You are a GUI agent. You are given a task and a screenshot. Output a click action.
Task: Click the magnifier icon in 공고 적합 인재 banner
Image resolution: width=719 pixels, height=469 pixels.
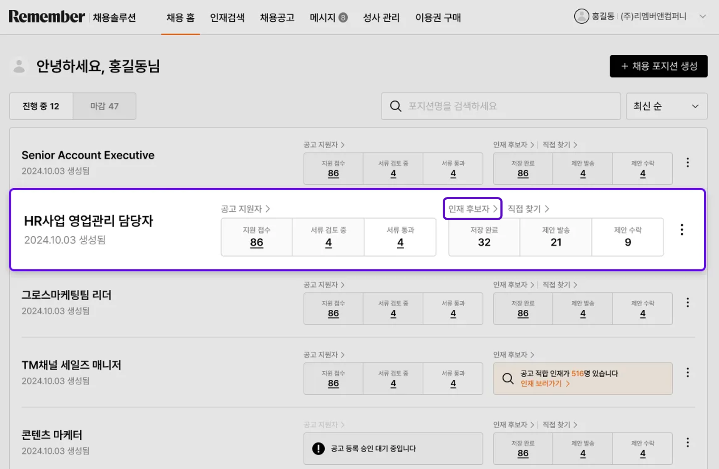pos(508,379)
